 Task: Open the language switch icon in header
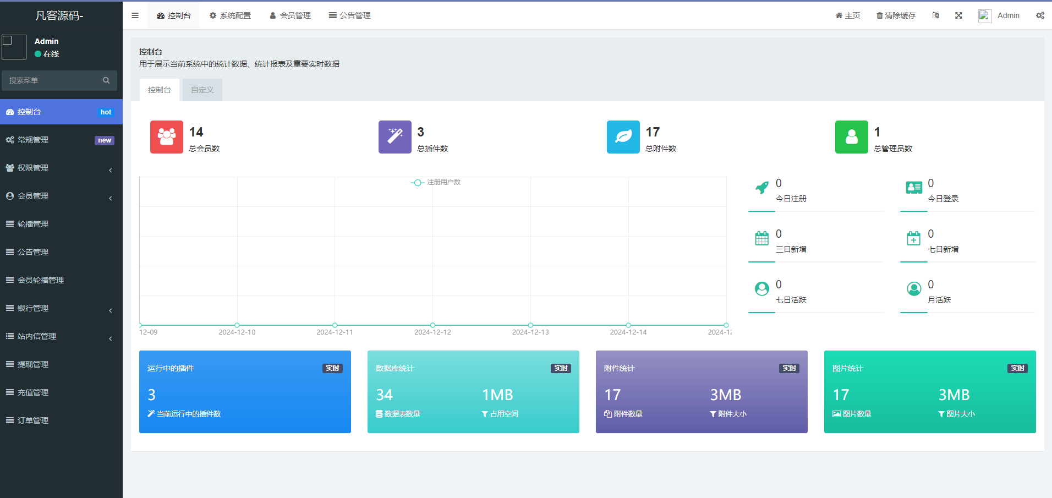(935, 15)
